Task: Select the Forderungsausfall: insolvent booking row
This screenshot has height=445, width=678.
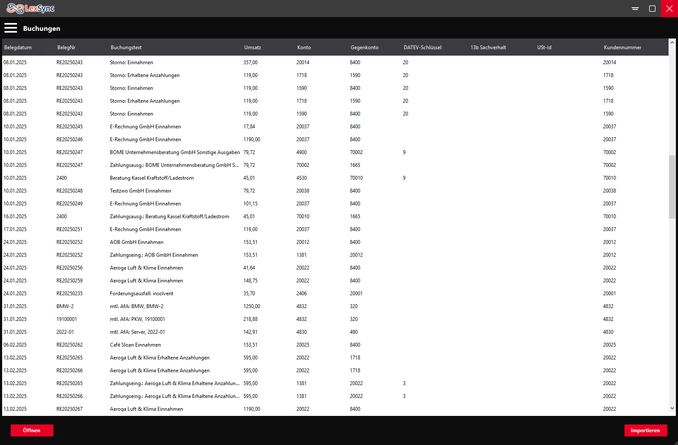Action: [x=142, y=294]
